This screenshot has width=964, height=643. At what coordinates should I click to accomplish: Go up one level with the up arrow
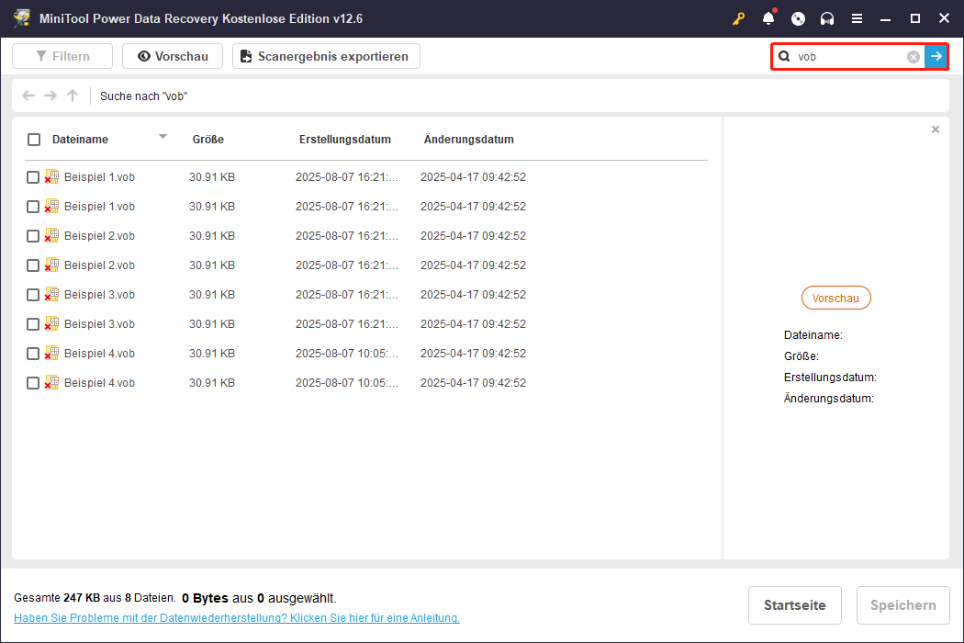(x=73, y=96)
